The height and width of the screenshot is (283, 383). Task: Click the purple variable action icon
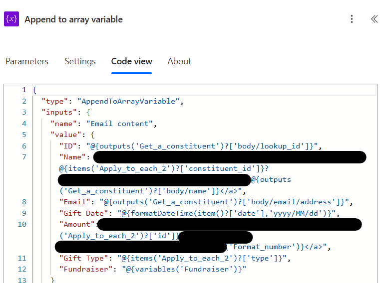pos(11,19)
